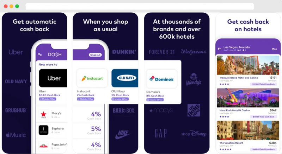Open the Dosh hamburger menu icon
This screenshot has width=282, height=154.
point(40,54)
